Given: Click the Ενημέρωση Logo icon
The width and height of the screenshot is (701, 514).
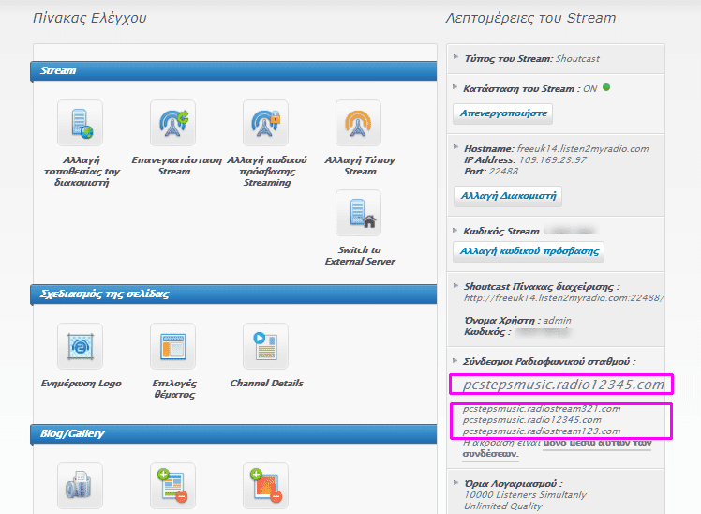Looking at the screenshot, I should pos(81,347).
